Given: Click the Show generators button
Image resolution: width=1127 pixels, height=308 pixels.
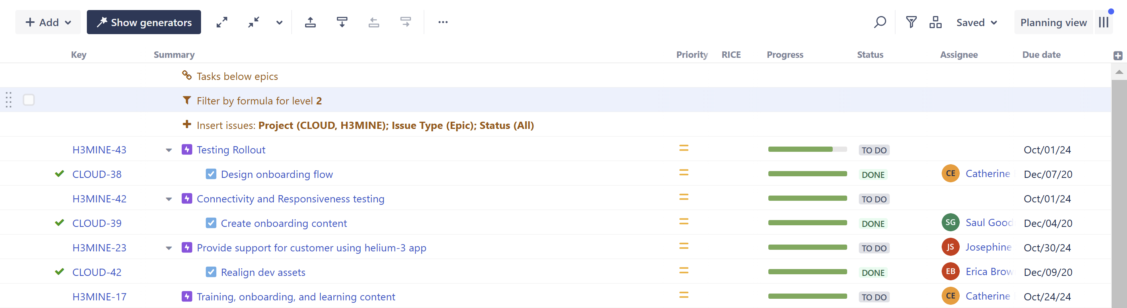Looking at the screenshot, I should pyautogui.click(x=144, y=22).
